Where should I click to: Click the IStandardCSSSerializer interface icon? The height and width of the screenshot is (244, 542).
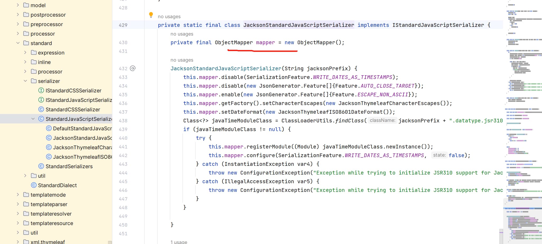click(x=41, y=91)
